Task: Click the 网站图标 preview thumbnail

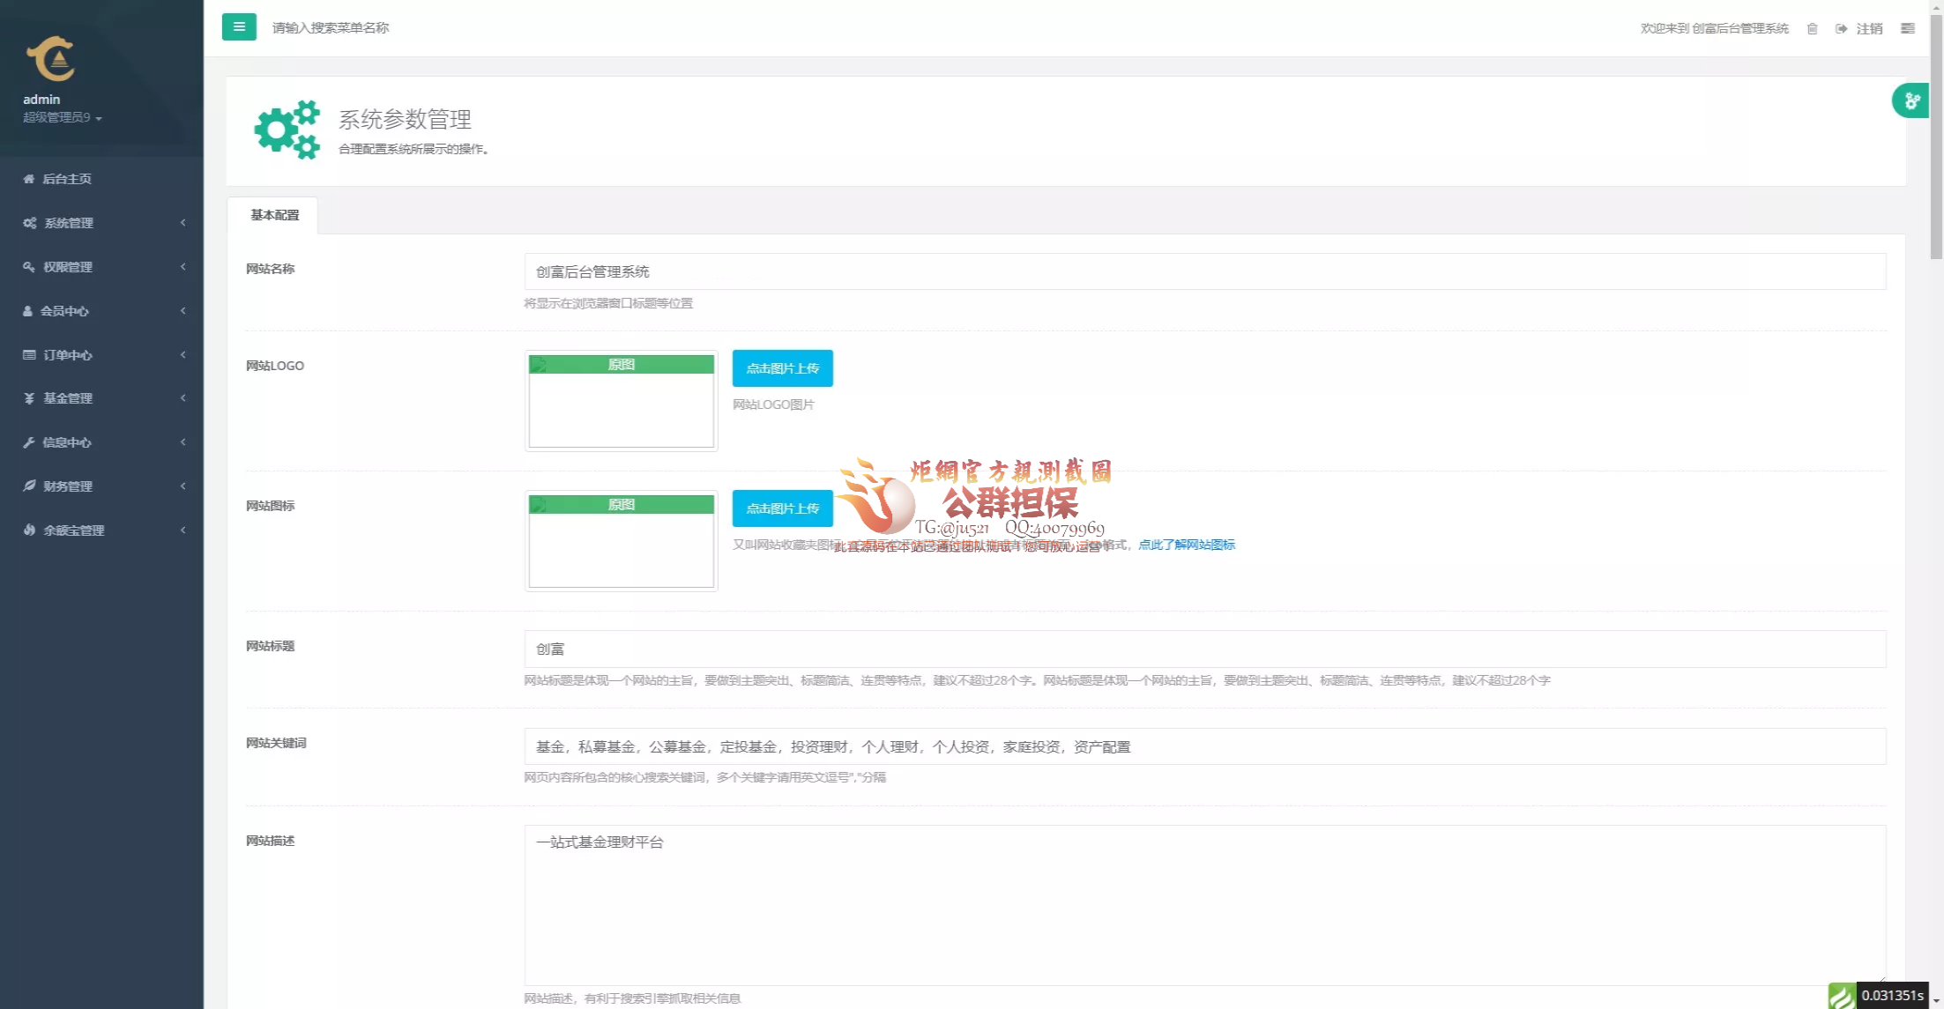Action: coord(621,541)
